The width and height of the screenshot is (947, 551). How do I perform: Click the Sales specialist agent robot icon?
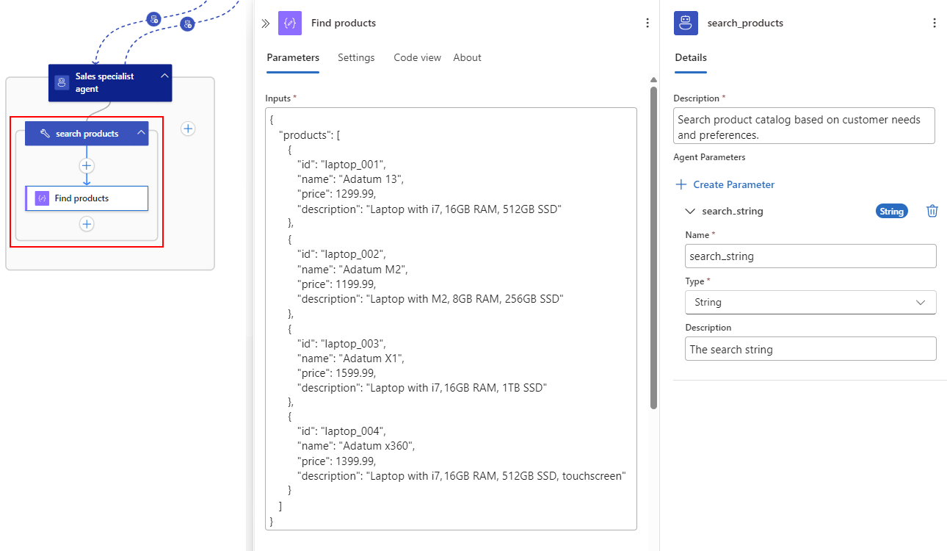click(62, 82)
